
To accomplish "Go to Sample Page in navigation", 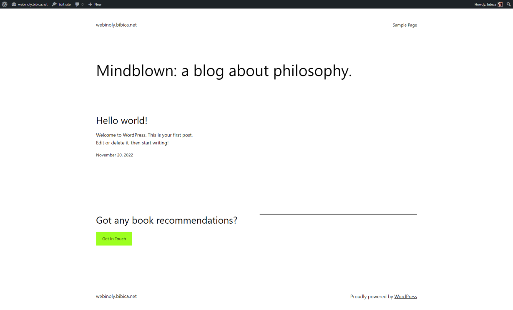I will tap(405, 25).
